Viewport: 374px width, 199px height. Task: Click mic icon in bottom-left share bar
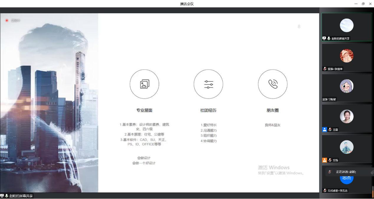pyautogui.click(x=6, y=196)
